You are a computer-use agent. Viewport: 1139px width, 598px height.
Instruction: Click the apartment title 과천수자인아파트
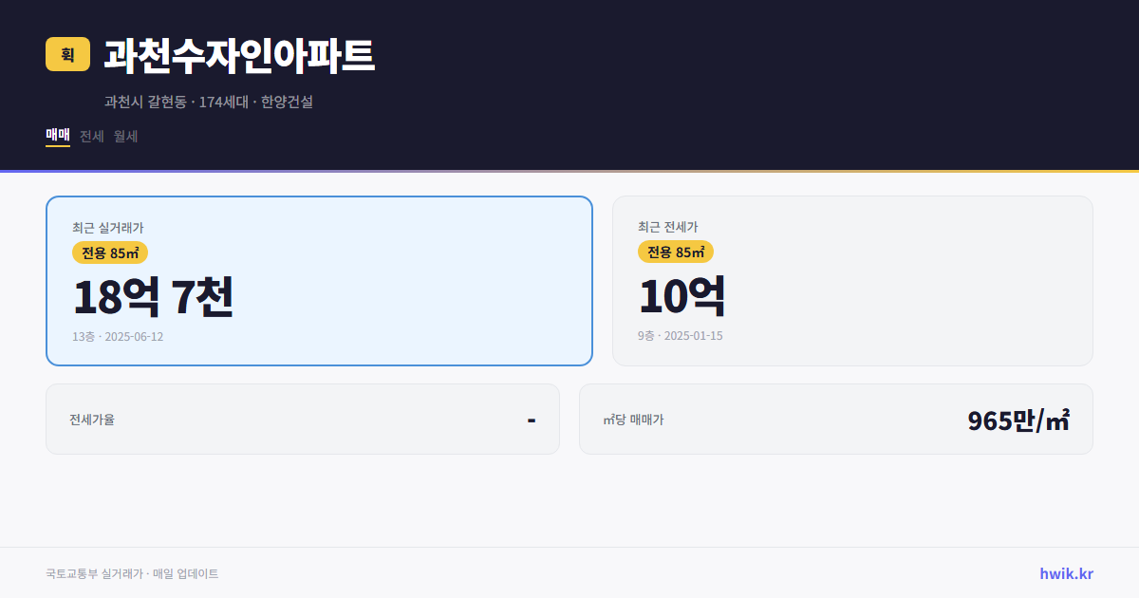pyautogui.click(x=237, y=57)
